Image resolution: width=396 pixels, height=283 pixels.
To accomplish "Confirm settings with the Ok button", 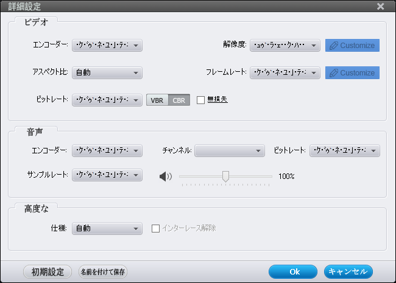I will click(294, 271).
